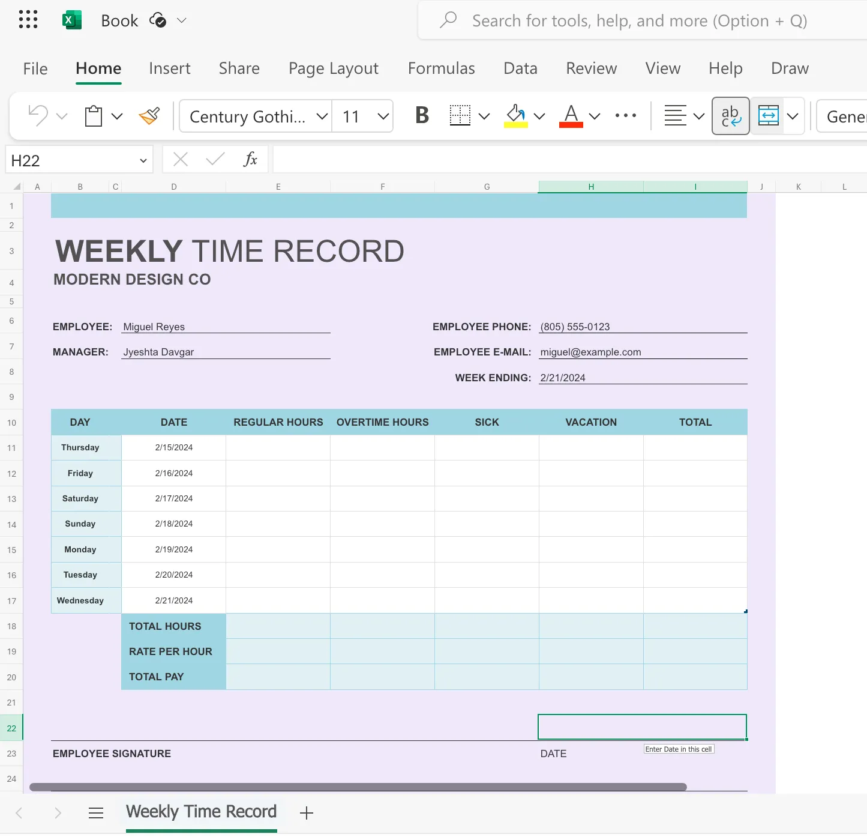Select column H header
Viewport: 867px width, 840px height.
coord(591,187)
